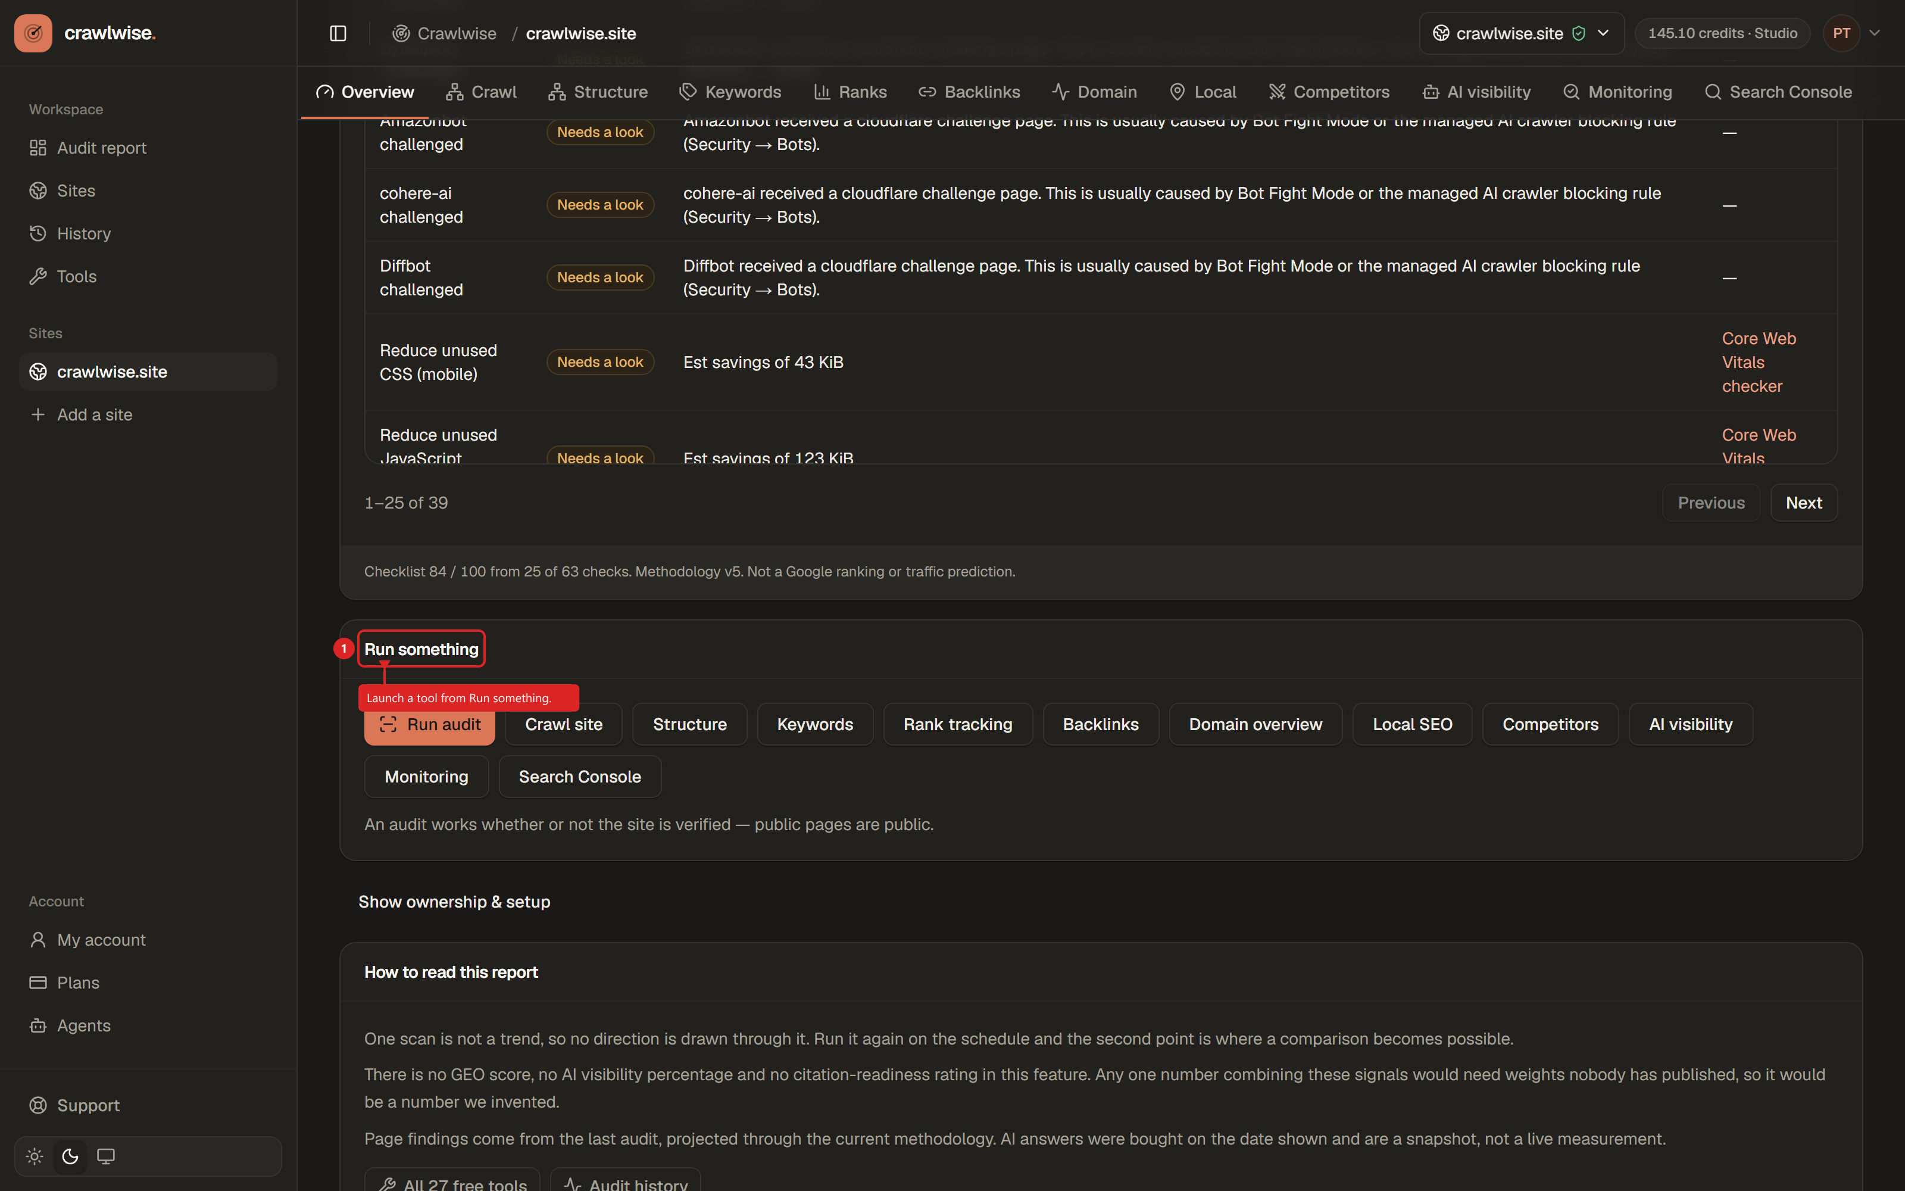The width and height of the screenshot is (1905, 1191).
Task: Expand Show ownership & setup
Action: point(454,902)
